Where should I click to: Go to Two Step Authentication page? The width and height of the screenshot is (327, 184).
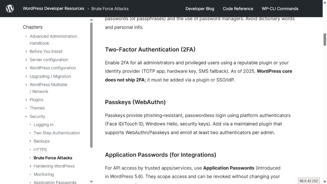pos(57,133)
